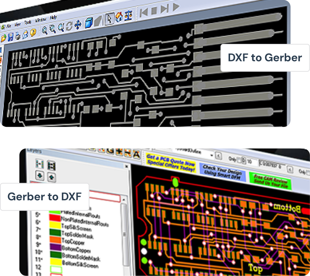Click the zoom window magnifier tool
This screenshot has height=276, width=310.
(x=60, y=27)
